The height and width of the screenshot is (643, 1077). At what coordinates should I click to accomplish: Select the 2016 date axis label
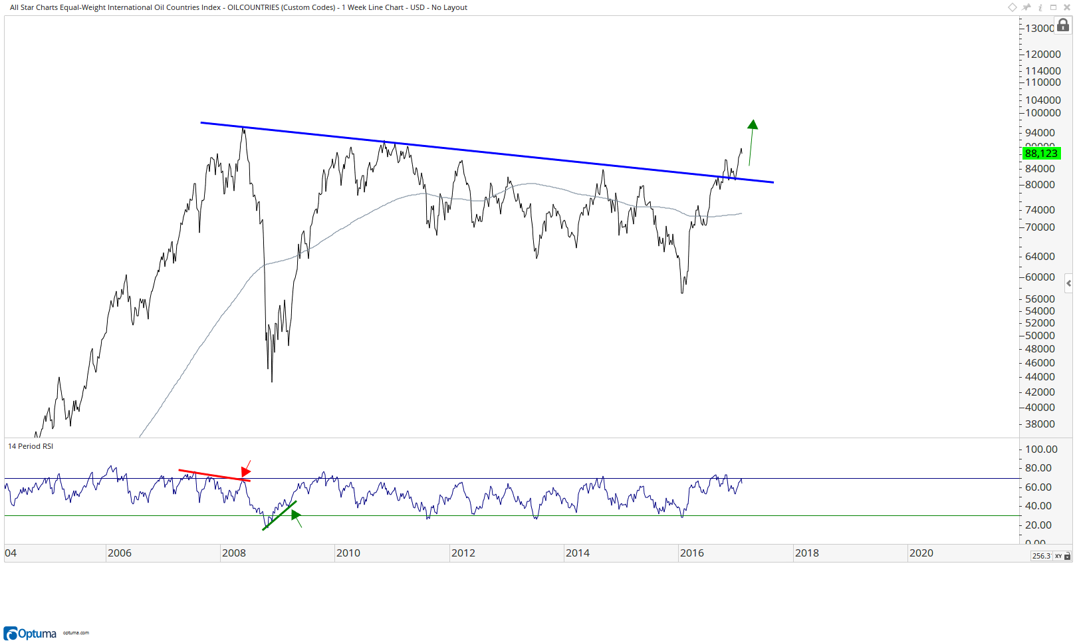click(x=692, y=553)
